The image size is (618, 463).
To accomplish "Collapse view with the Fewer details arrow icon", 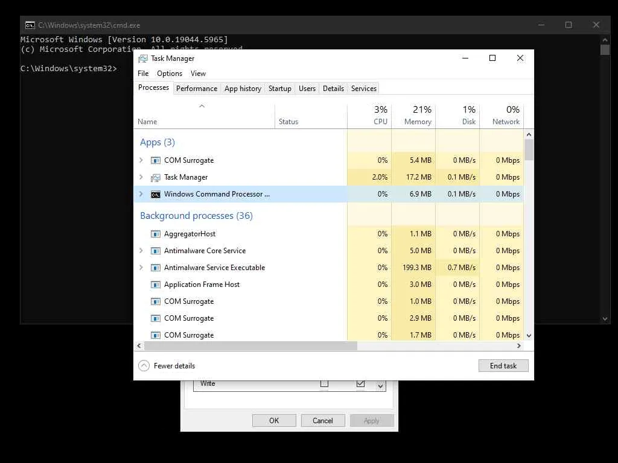I will [144, 366].
